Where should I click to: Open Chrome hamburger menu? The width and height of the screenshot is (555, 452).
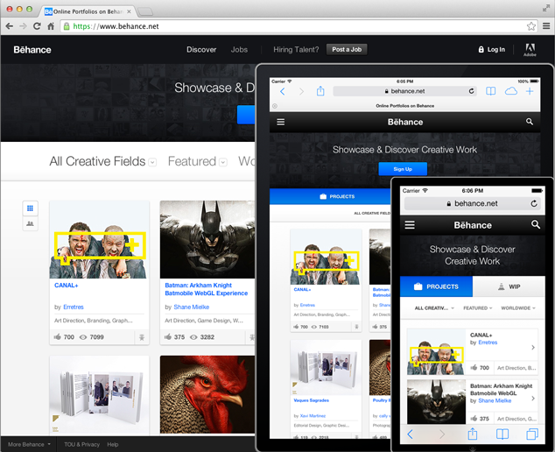pos(546,26)
